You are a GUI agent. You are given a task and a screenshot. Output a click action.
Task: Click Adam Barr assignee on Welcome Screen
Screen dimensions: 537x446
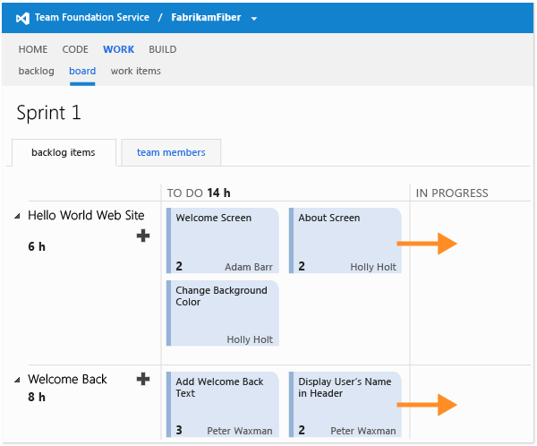(249, 267)
